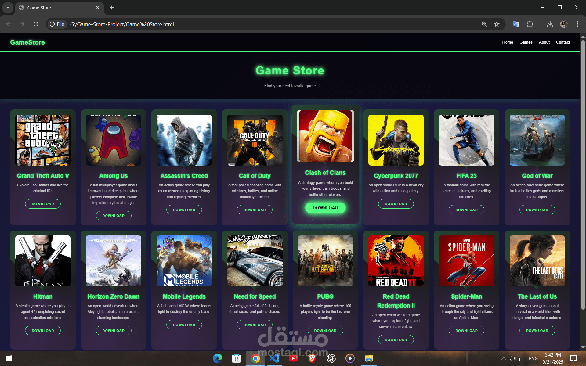Screen dimensions: 586x366
Task: Download Grand Theft Auto V
Action: pos(43,204)
